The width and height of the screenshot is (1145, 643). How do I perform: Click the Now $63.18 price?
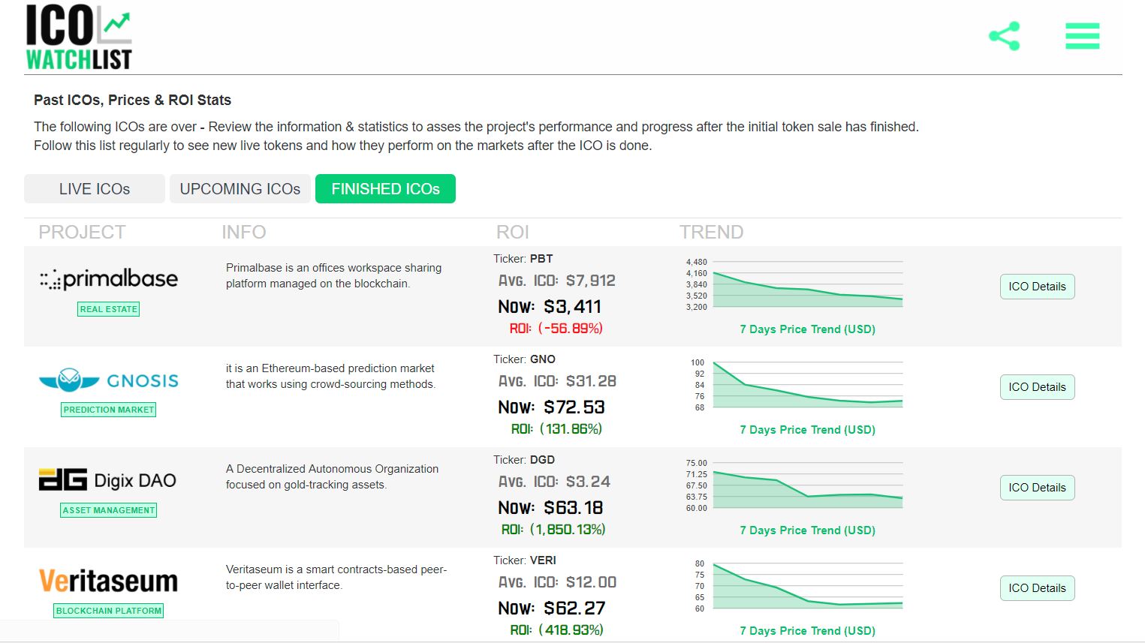[x=550, y=508]
